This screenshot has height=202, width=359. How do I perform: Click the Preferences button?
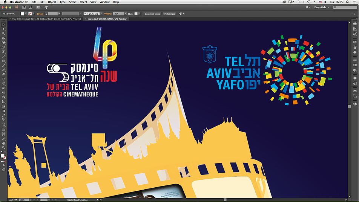point(170,14)
